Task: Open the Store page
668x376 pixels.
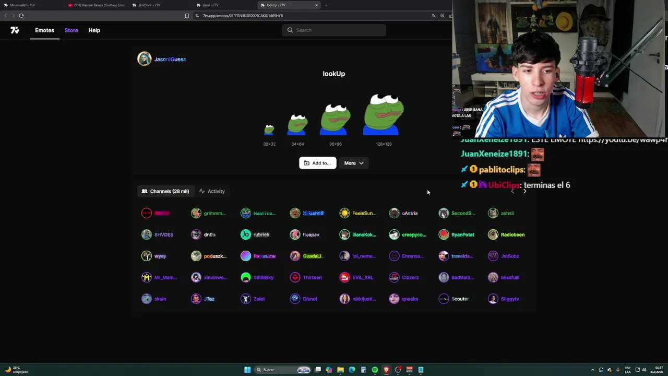Action: pos(71,30)
